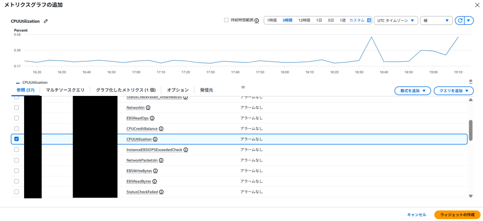Open the UTC タイムゾーン dropdown

396,21
